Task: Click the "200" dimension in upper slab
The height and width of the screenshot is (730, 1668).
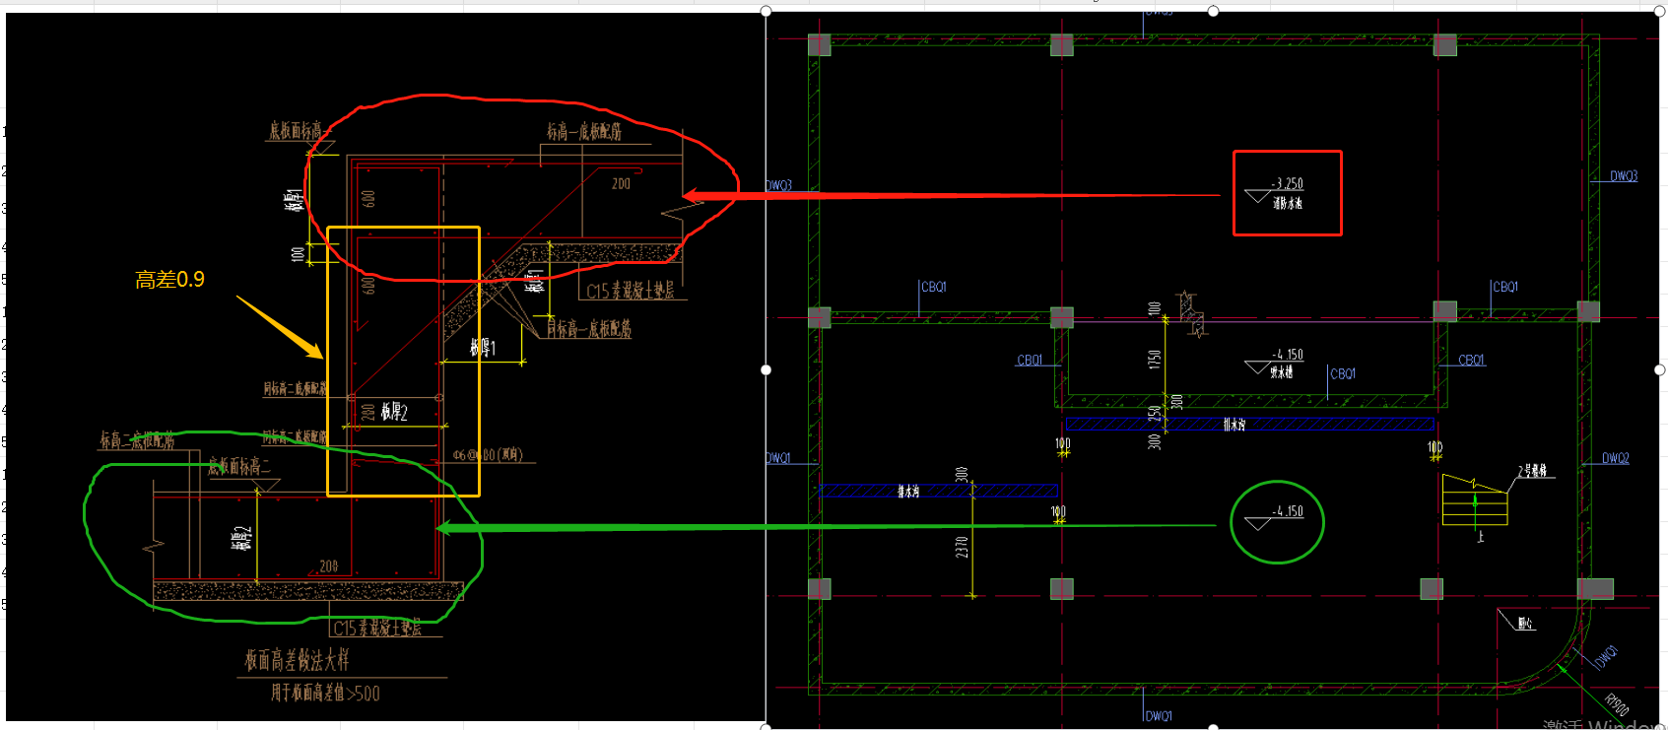Action: click(621, 183)
